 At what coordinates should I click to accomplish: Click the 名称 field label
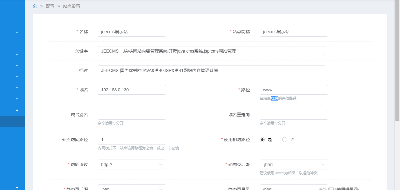coord(84,32)
